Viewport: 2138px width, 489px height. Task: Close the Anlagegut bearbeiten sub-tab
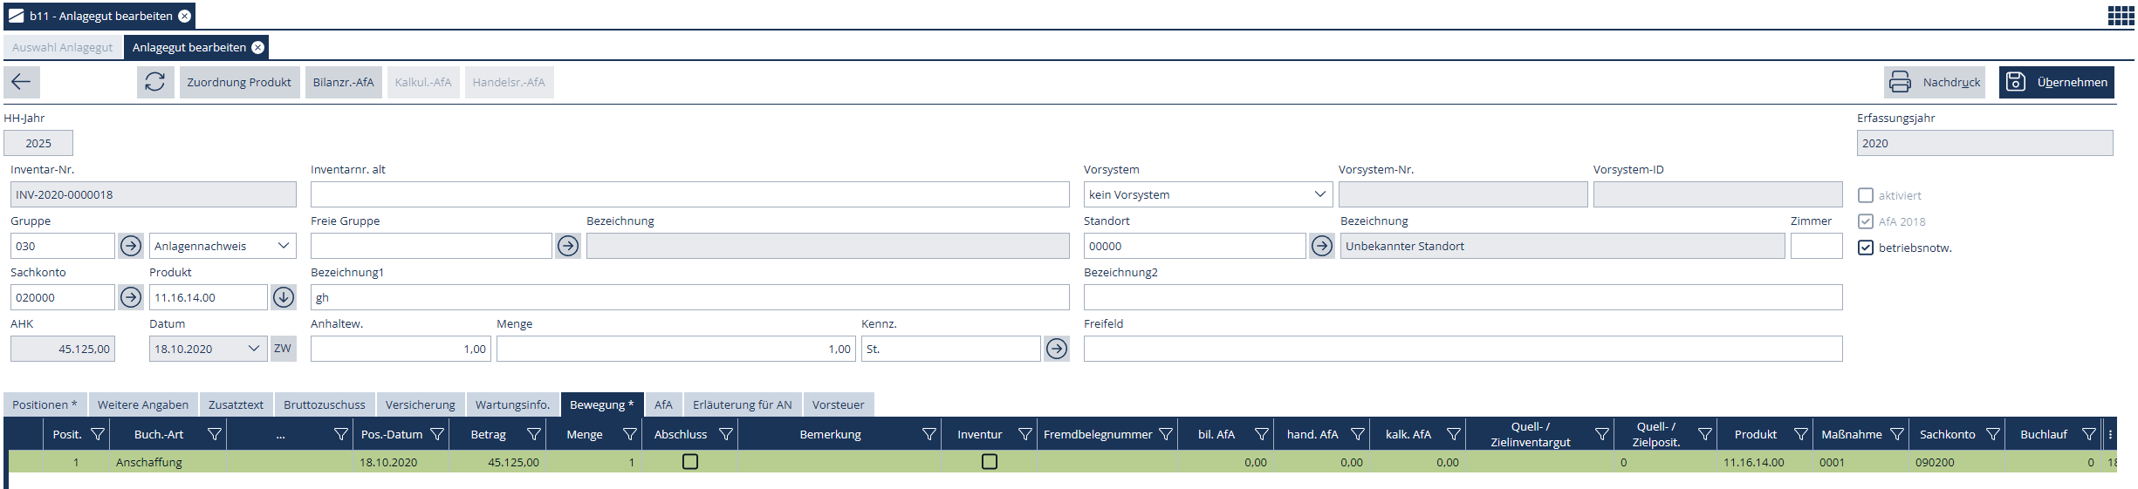[258, 47]
